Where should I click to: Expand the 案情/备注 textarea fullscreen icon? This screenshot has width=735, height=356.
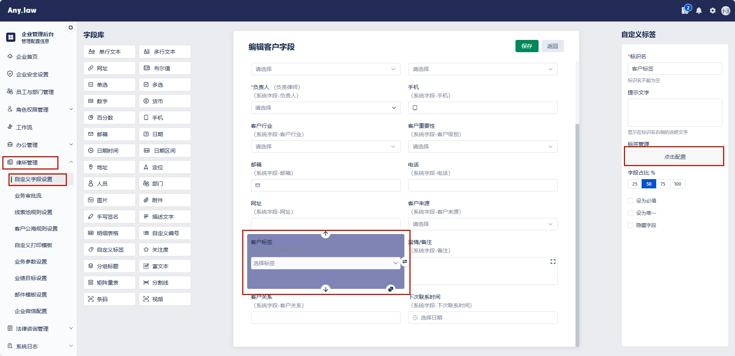point(553,262)
